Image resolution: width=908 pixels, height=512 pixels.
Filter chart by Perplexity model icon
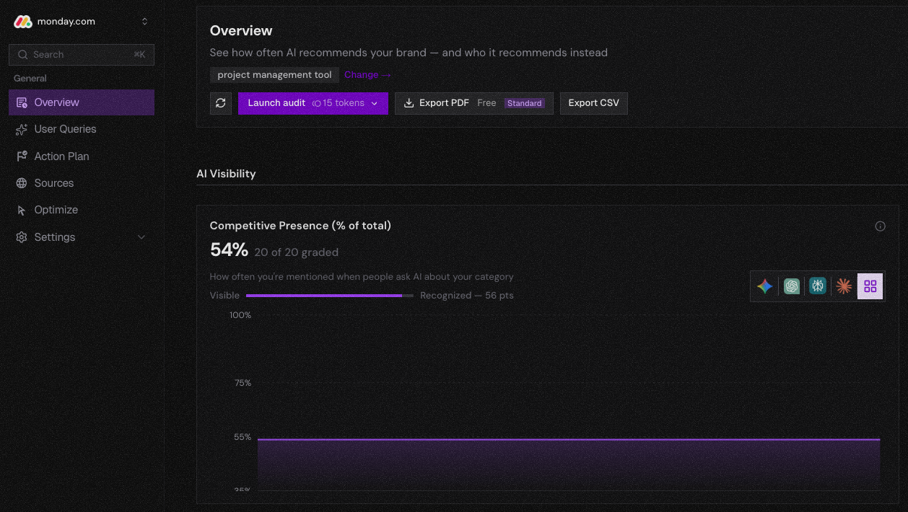pos(818,286)
